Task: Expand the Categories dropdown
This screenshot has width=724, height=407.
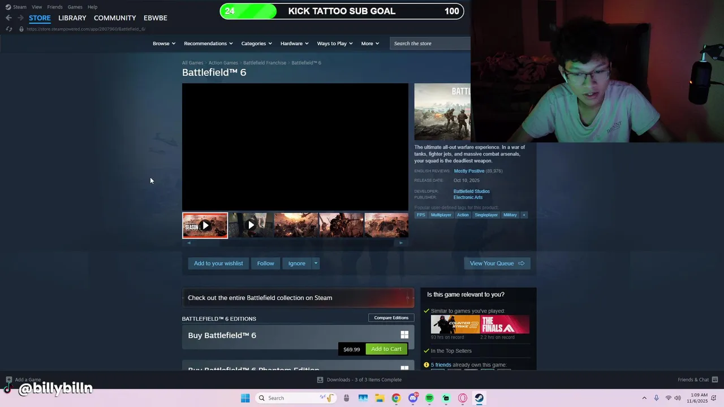Action: [257, 44]
